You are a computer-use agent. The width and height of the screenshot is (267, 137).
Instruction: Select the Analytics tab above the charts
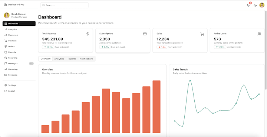click(x=59, y=59)
